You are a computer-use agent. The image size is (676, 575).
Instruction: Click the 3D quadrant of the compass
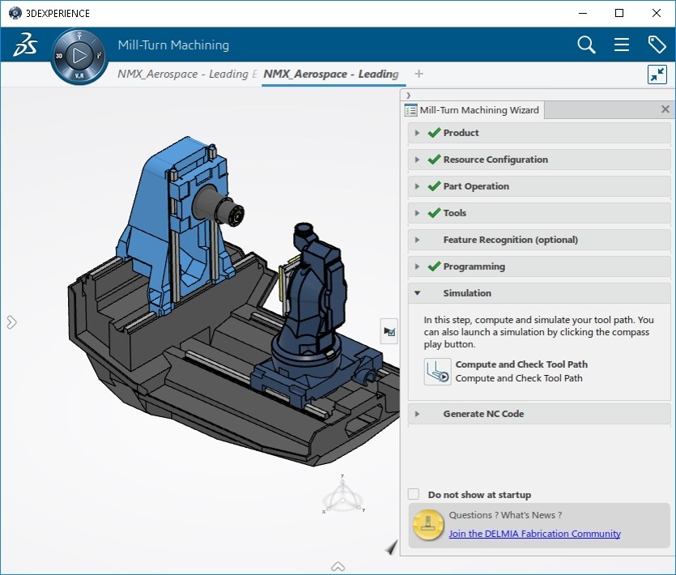[x=59, y=56]
